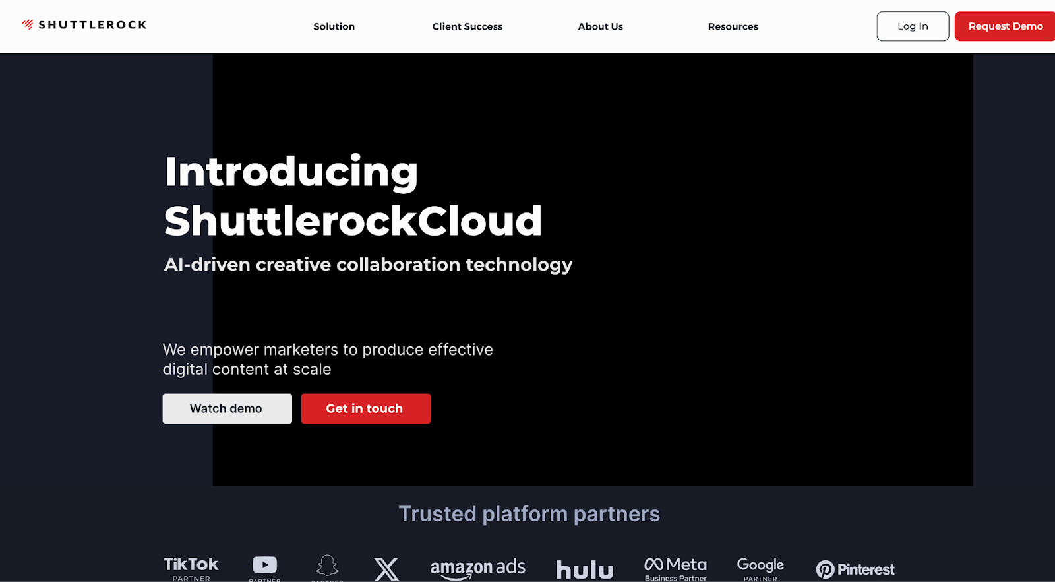Click the X platform logo
Viewport: 1055px width, 582px height.
click(386, 569)
